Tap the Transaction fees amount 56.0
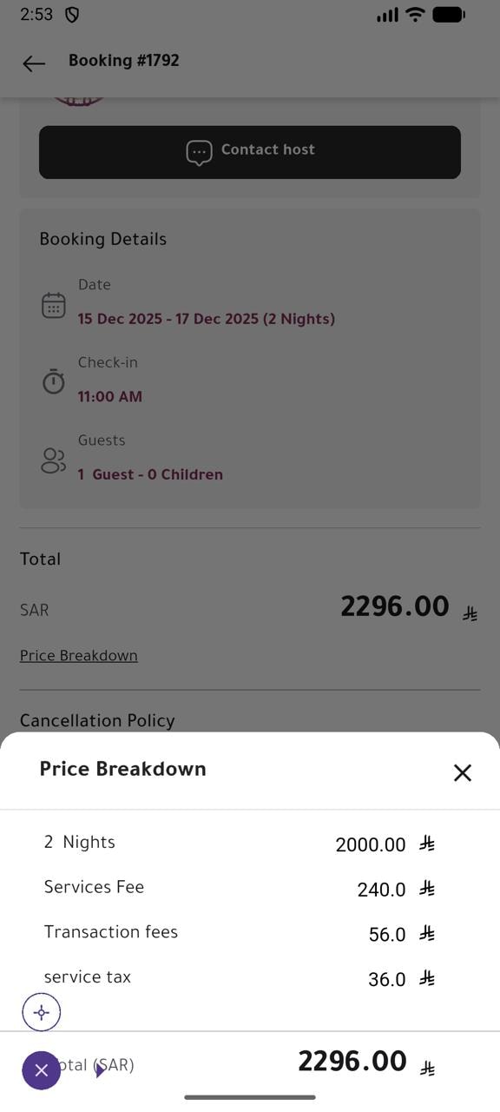This screenshot has width=500, height=1112. coord(387,934)
